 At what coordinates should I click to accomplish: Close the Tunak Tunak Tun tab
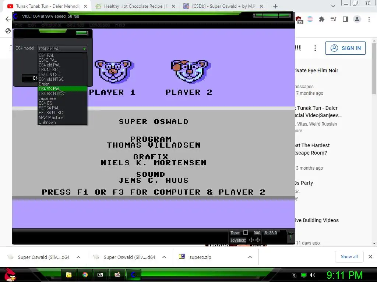click(x=85, y=6)
